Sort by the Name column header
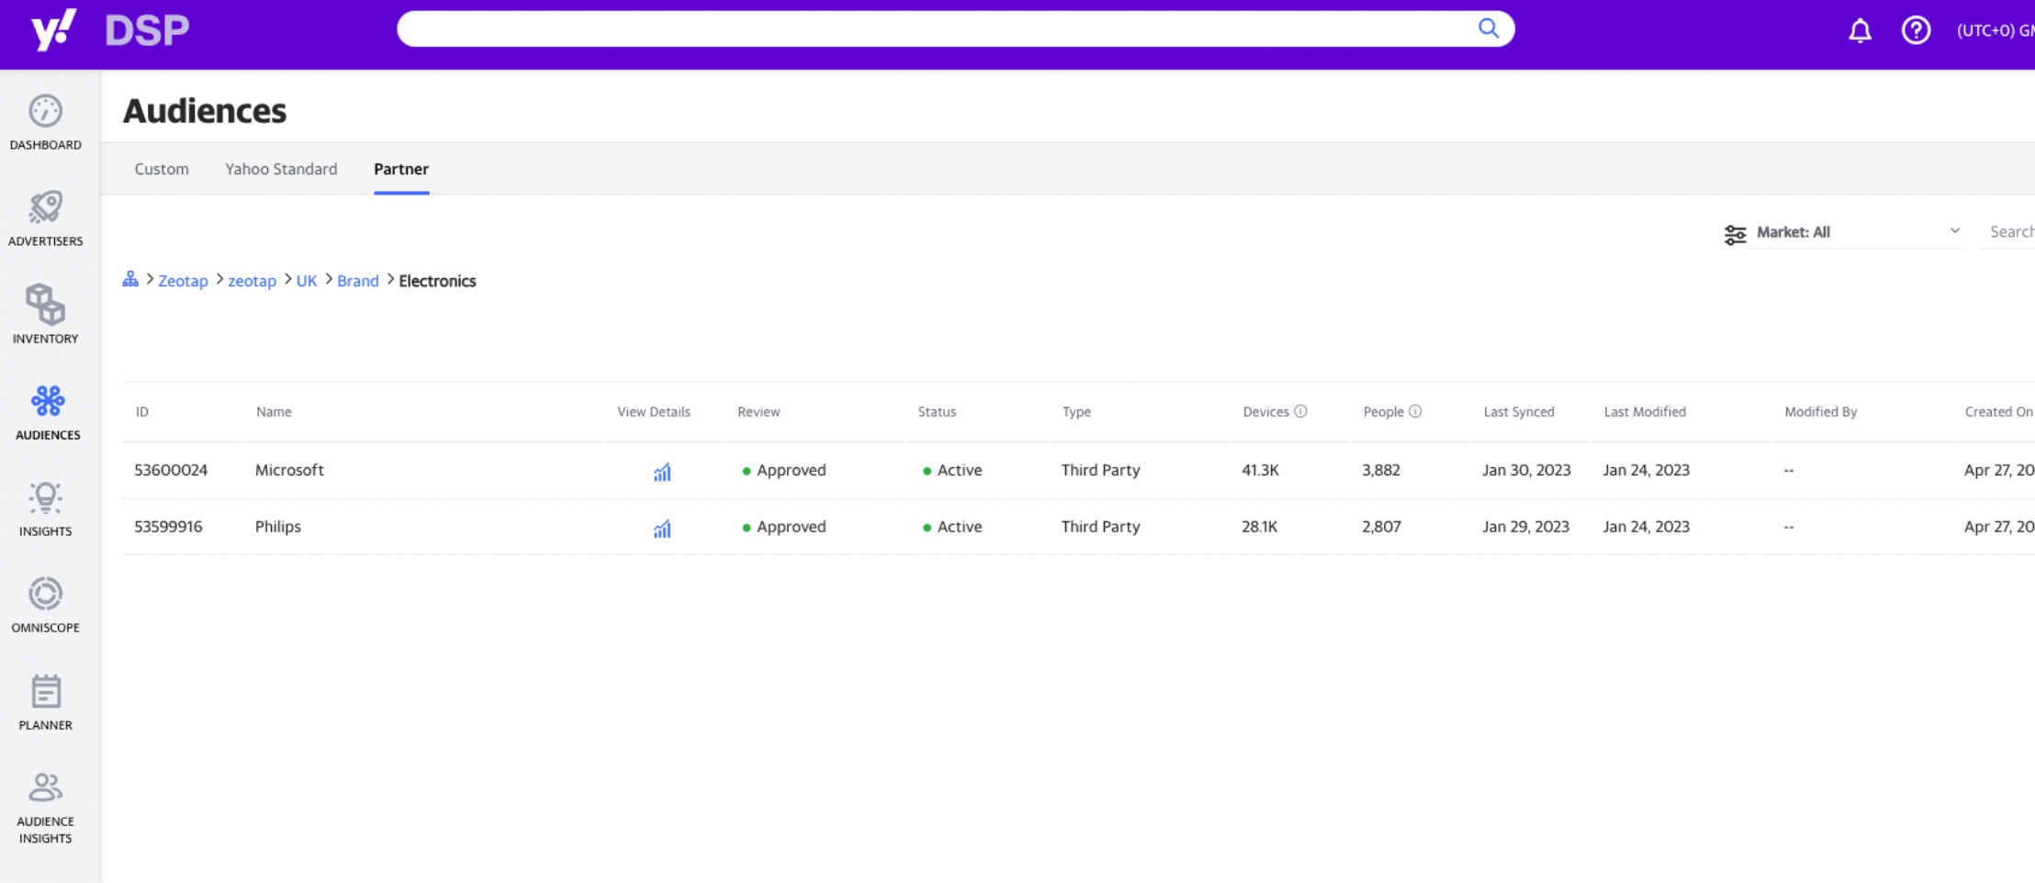 click(x=274, y=412)
